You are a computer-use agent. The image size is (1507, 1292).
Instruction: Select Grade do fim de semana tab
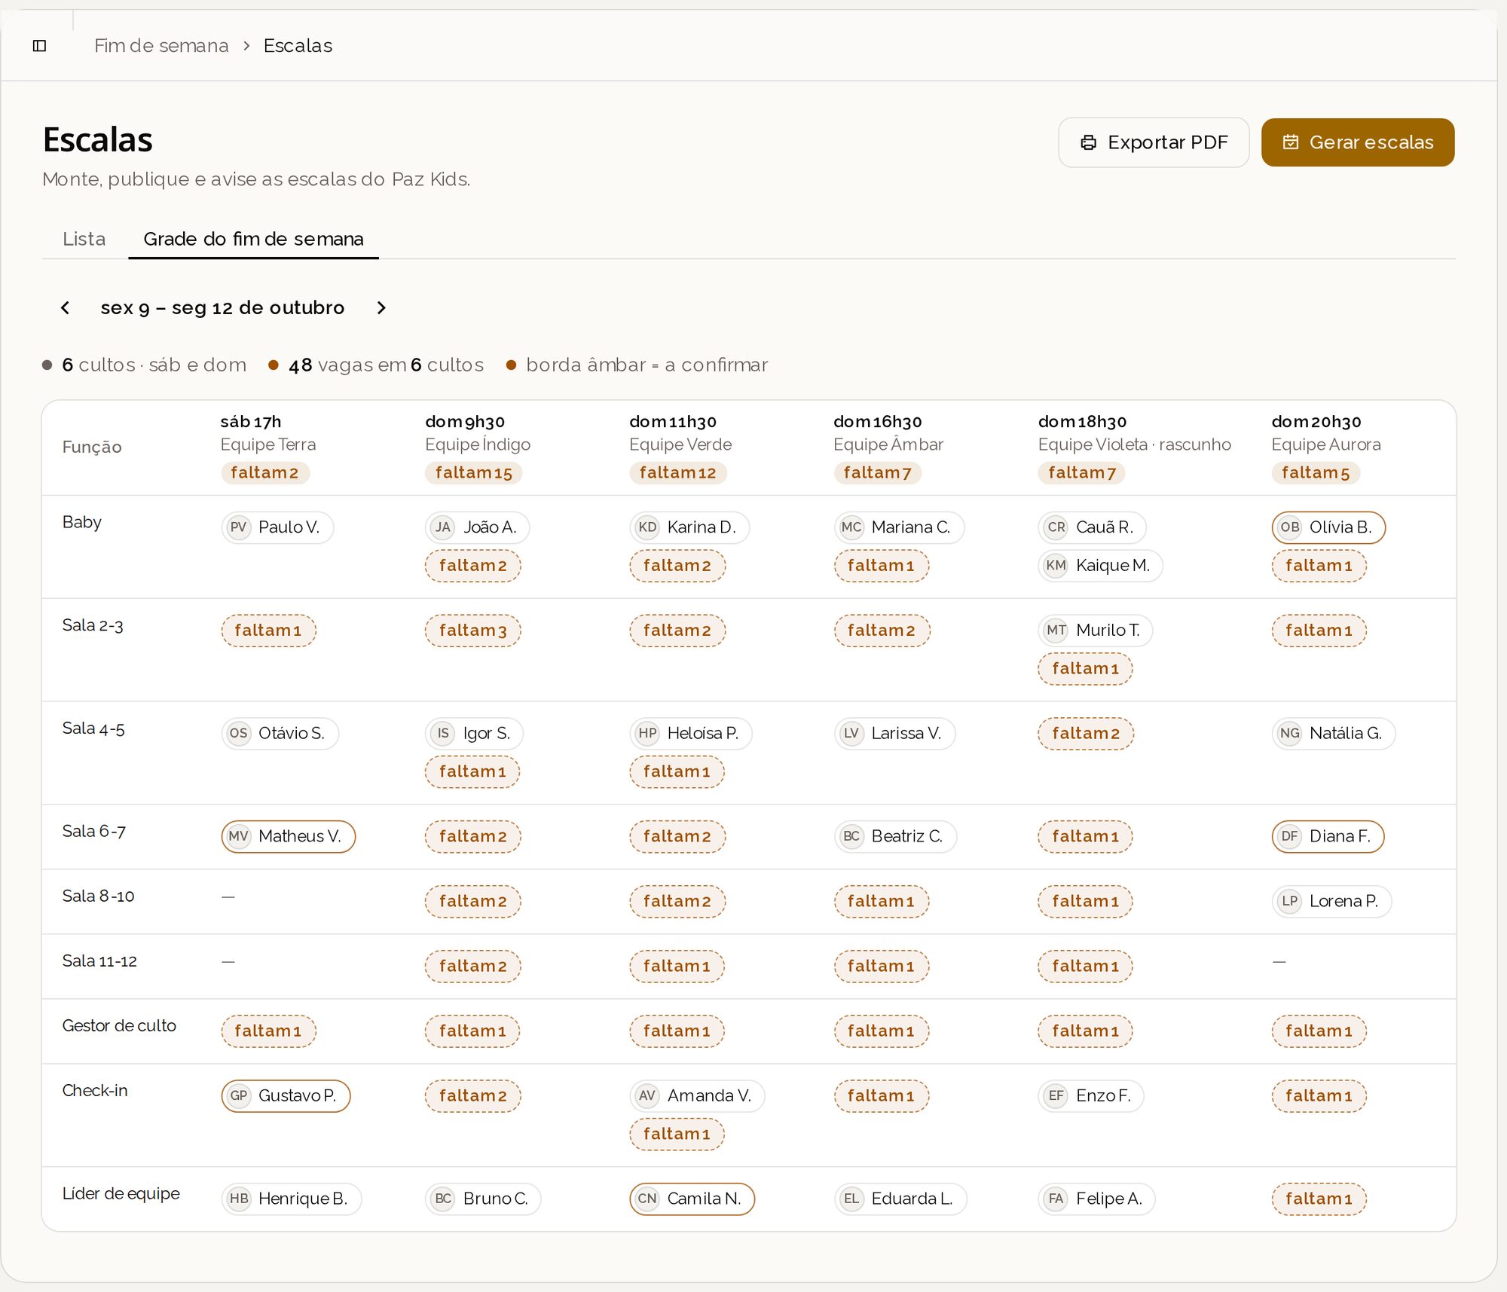coord(253,239)
